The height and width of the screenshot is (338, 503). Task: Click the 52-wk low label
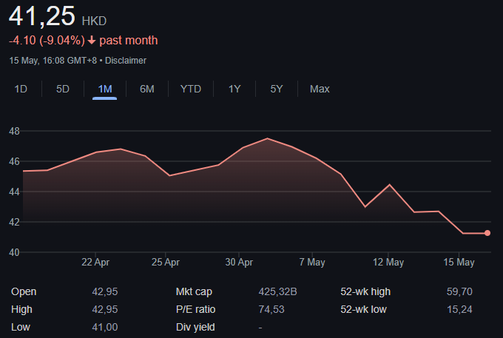tap(363, 309)
